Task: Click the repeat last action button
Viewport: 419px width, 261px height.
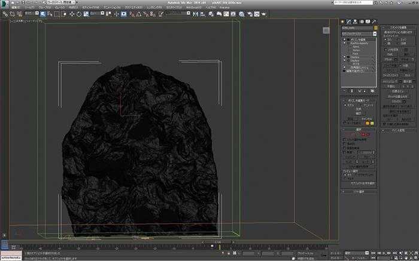Action: pos(398,32)
